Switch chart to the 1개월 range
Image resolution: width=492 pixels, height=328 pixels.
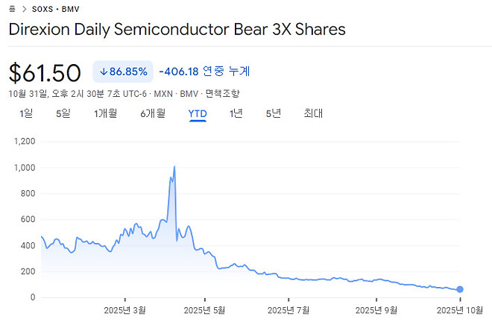(105, 113)
